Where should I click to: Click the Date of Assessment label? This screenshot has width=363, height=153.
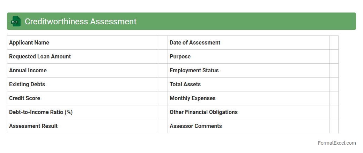tap(195, 43)
